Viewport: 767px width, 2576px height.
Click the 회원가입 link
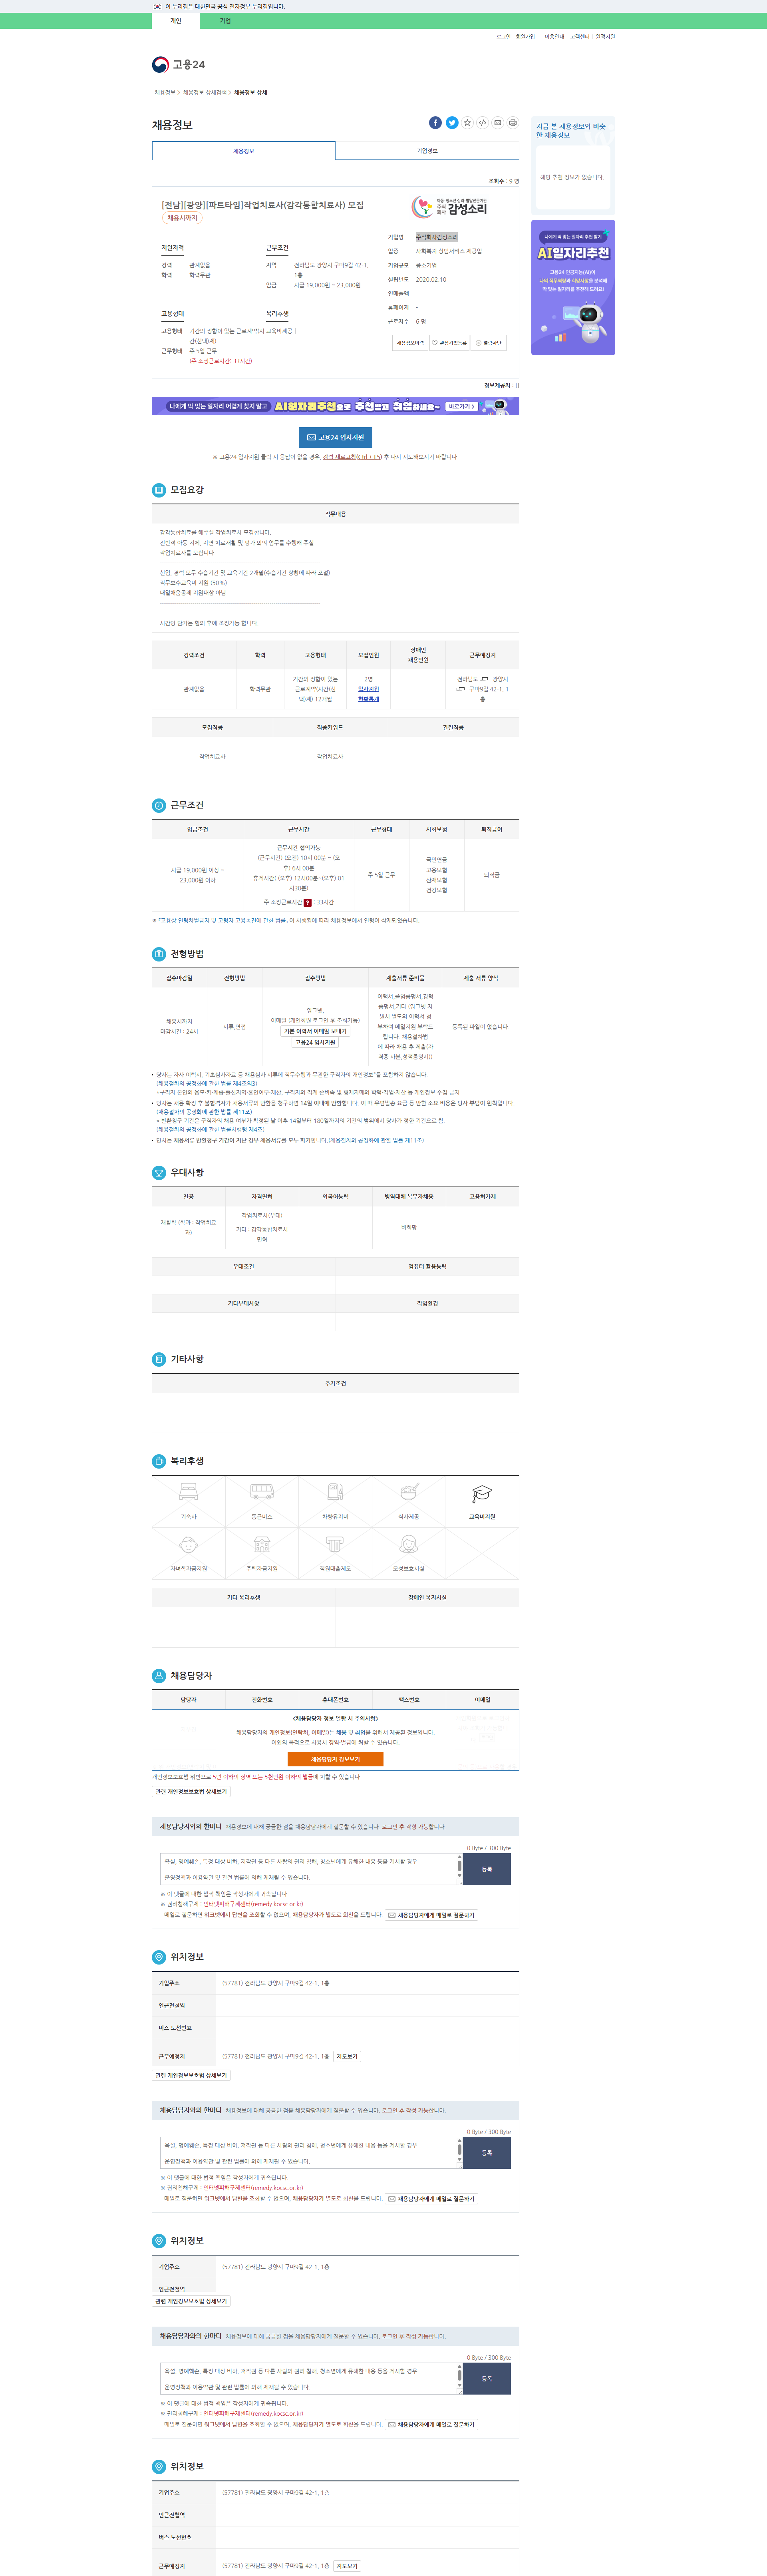[x=525, y=37]
